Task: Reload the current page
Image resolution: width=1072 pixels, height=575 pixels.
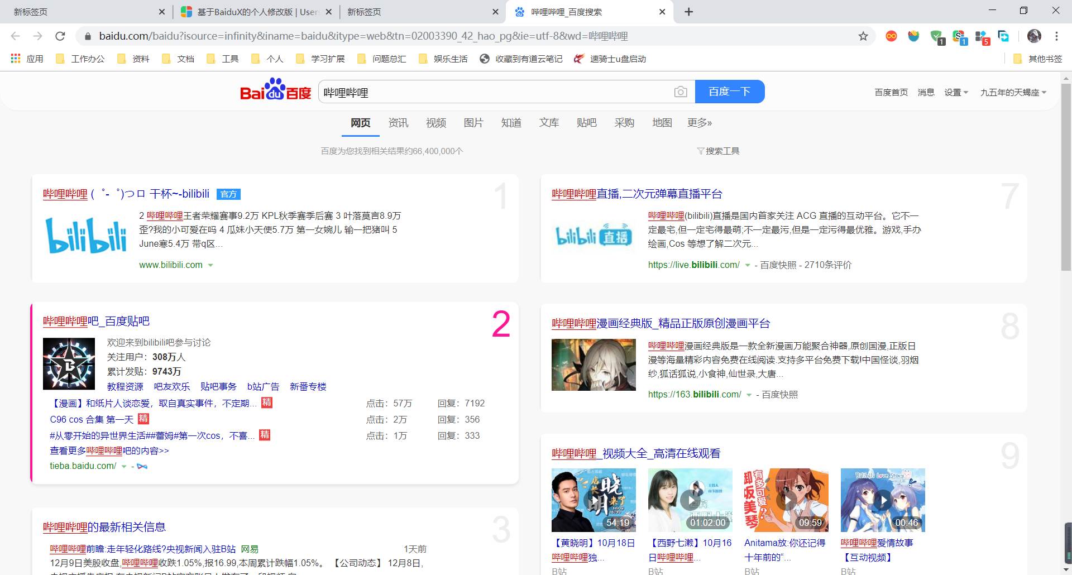Action: tap(61, 36)
